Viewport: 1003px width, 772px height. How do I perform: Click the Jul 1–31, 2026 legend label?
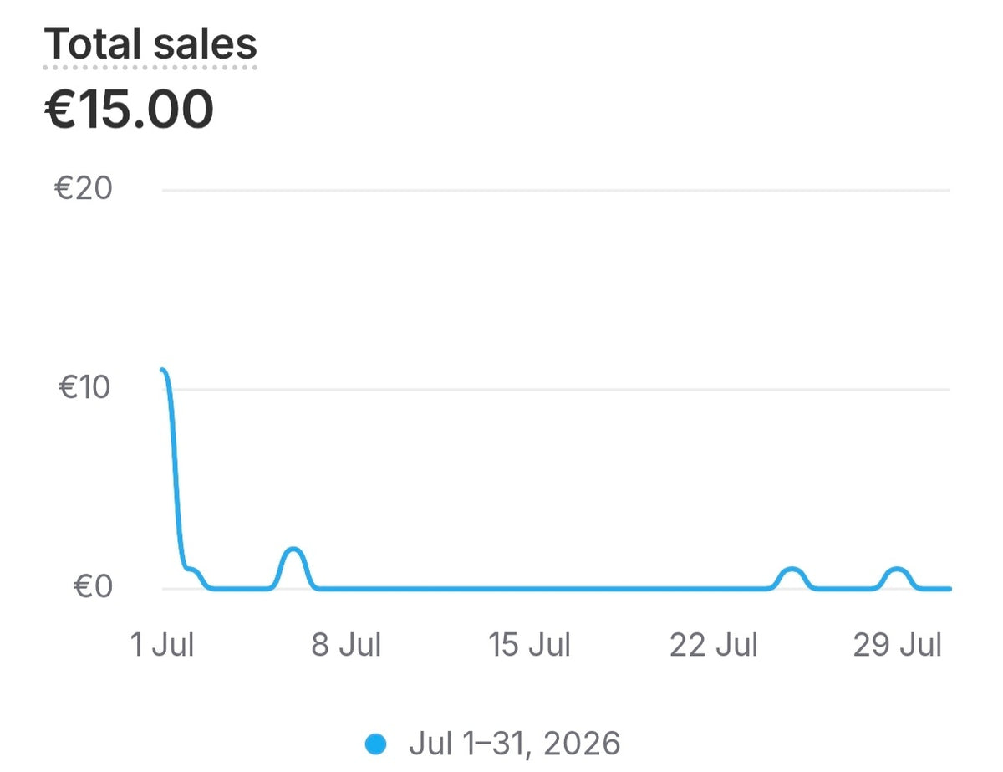pos(515,743)
